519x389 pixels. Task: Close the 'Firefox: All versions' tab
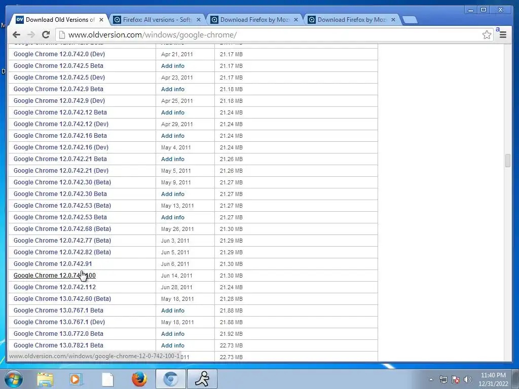[199, 20]
